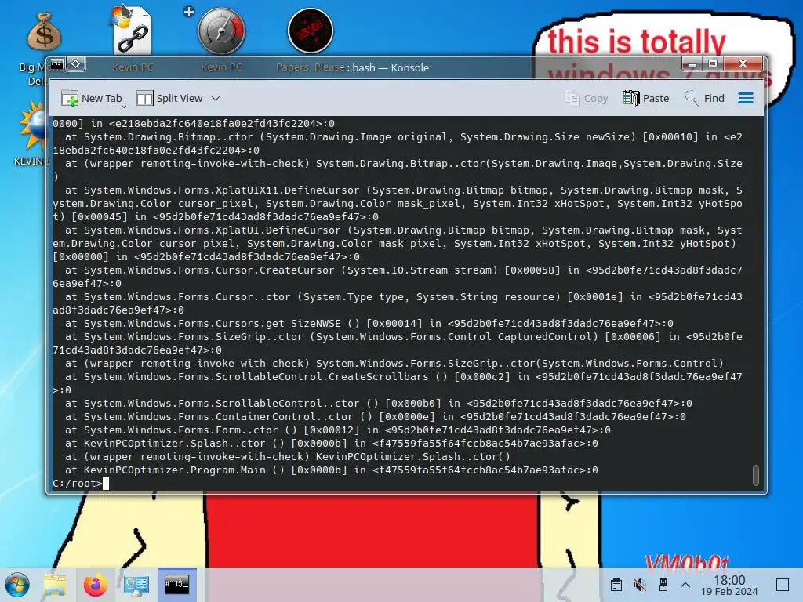The image size is (803, 602).
Task: Paste clipboard into terminal
Action: pos(646,98)
